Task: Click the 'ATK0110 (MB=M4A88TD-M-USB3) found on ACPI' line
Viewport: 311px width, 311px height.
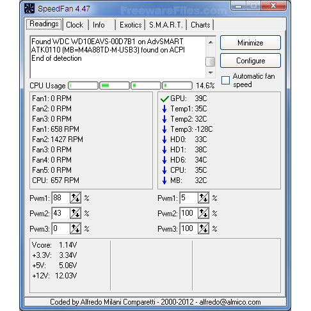Action: coord(108,50)
